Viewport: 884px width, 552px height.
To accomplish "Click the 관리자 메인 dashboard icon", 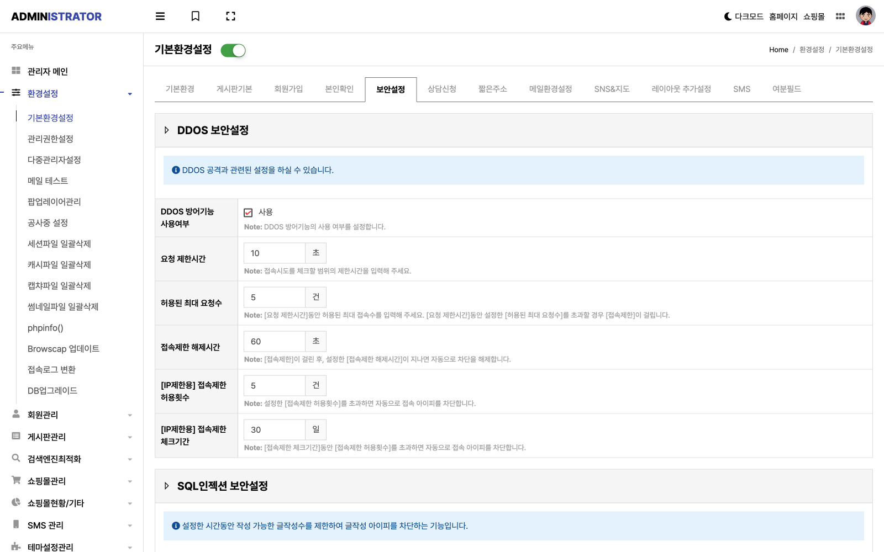I will pyautogui.click(x=16, y=71).
